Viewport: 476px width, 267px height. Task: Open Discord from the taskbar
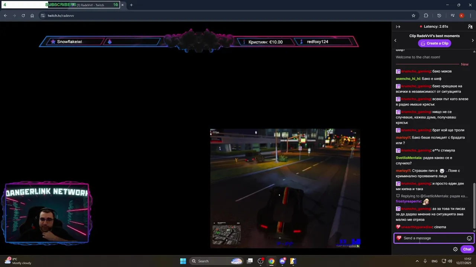283,261
